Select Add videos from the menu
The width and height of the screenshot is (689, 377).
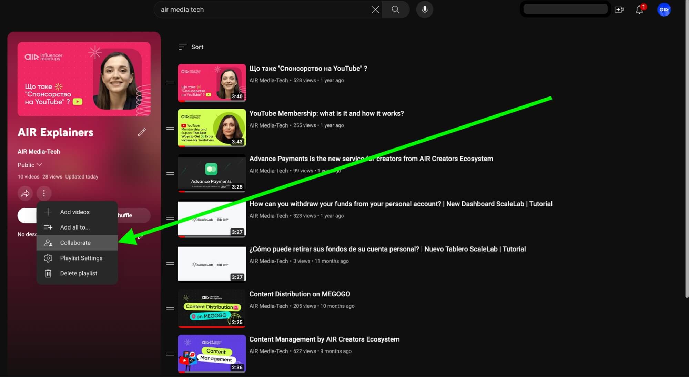point(77,212)
